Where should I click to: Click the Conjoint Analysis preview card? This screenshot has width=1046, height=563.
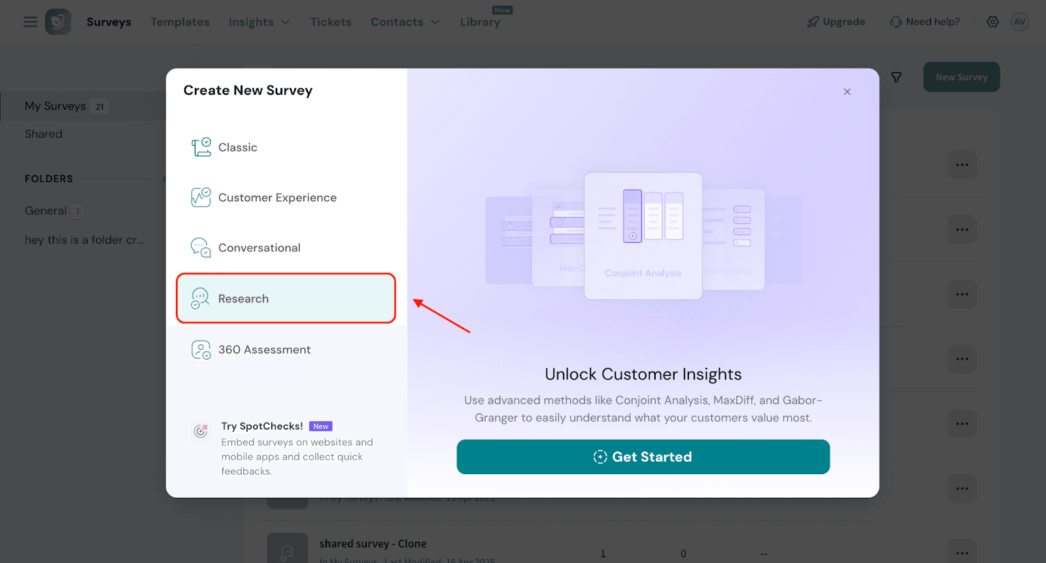(x=643, y=236)
